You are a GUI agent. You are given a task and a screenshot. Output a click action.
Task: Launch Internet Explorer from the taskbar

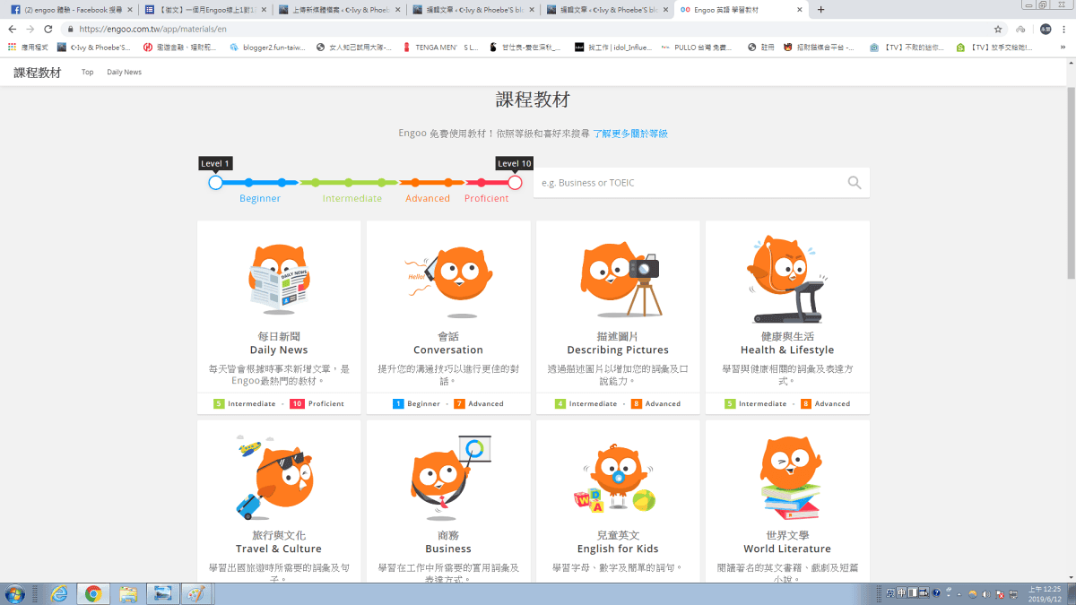click(59, 593)
